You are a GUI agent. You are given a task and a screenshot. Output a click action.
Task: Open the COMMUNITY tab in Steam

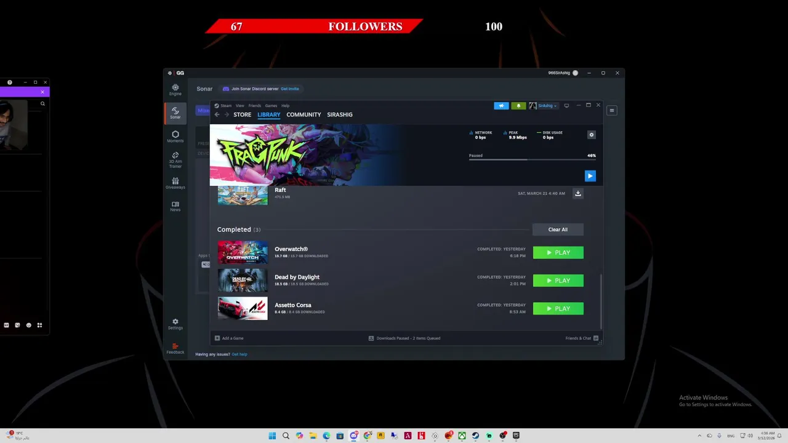click(x=304, y=114)
